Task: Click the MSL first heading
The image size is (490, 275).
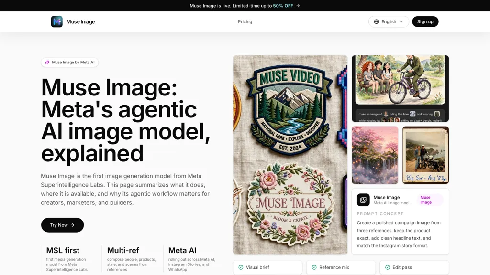Action: (x=63, y=250)
